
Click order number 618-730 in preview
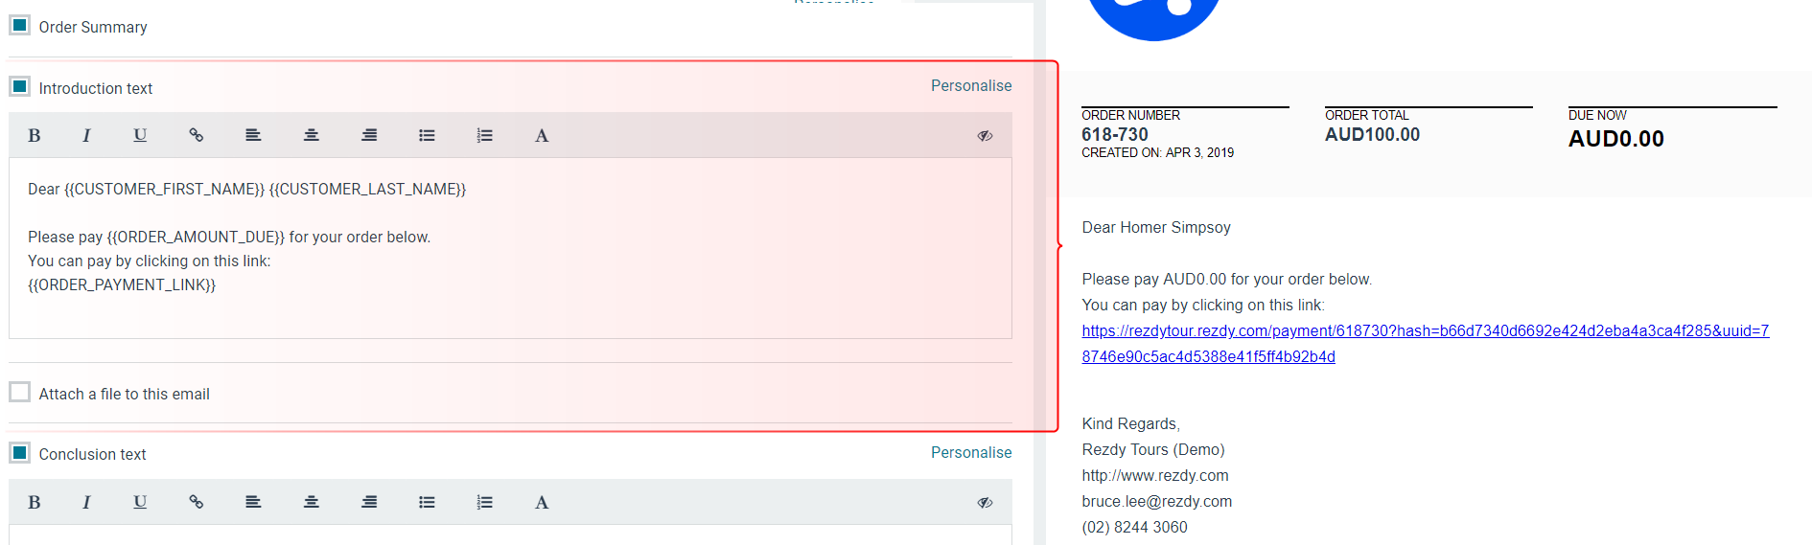1114,135
